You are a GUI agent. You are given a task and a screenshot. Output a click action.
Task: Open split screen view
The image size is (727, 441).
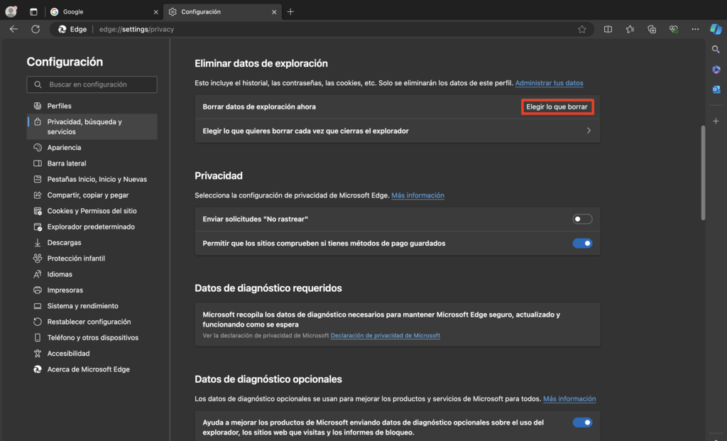[608, 29]
